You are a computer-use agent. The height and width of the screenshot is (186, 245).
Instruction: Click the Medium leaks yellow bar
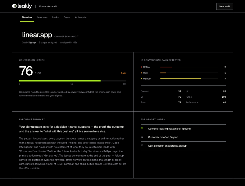180,79
